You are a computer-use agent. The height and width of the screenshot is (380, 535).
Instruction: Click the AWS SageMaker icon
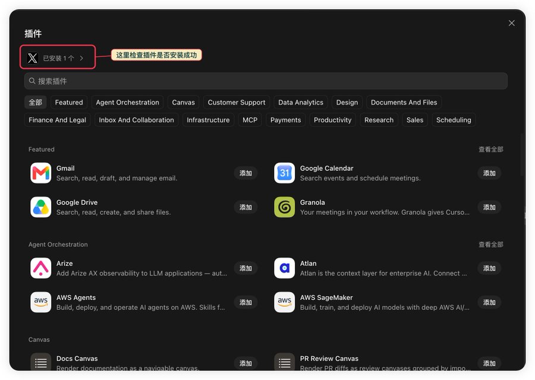(284, 302)
